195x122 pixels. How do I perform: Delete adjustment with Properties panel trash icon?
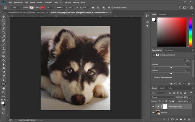point(189,84)
